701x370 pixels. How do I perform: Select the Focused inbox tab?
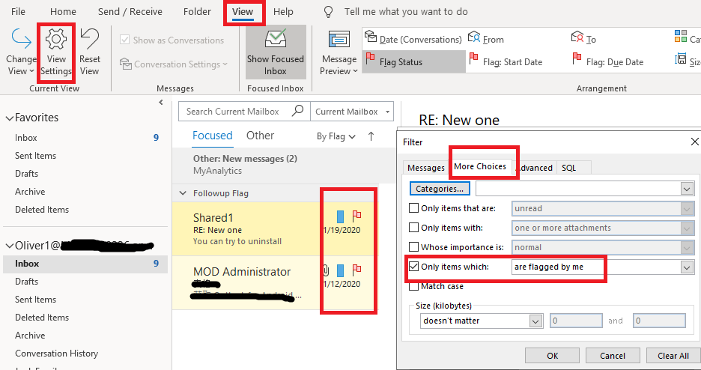coord(213,136)
